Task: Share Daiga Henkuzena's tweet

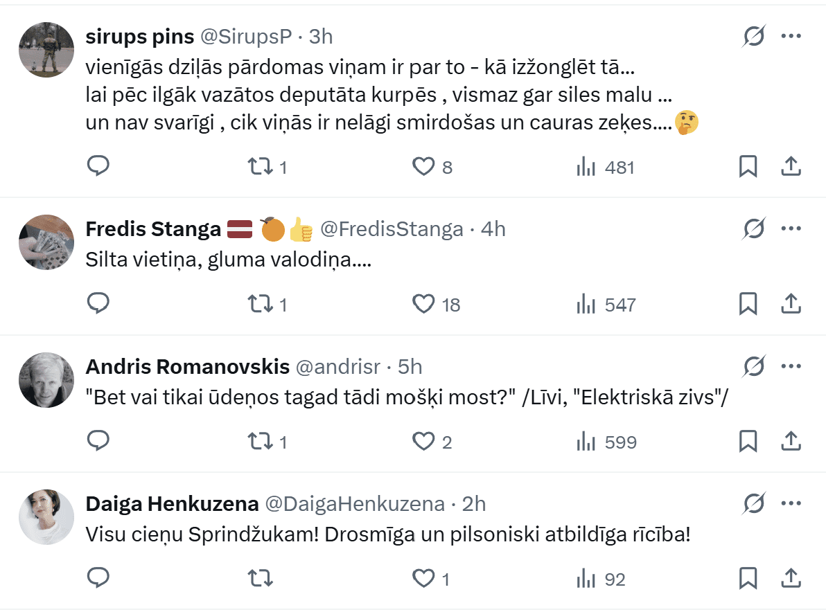Action: (x=791, y=578)
